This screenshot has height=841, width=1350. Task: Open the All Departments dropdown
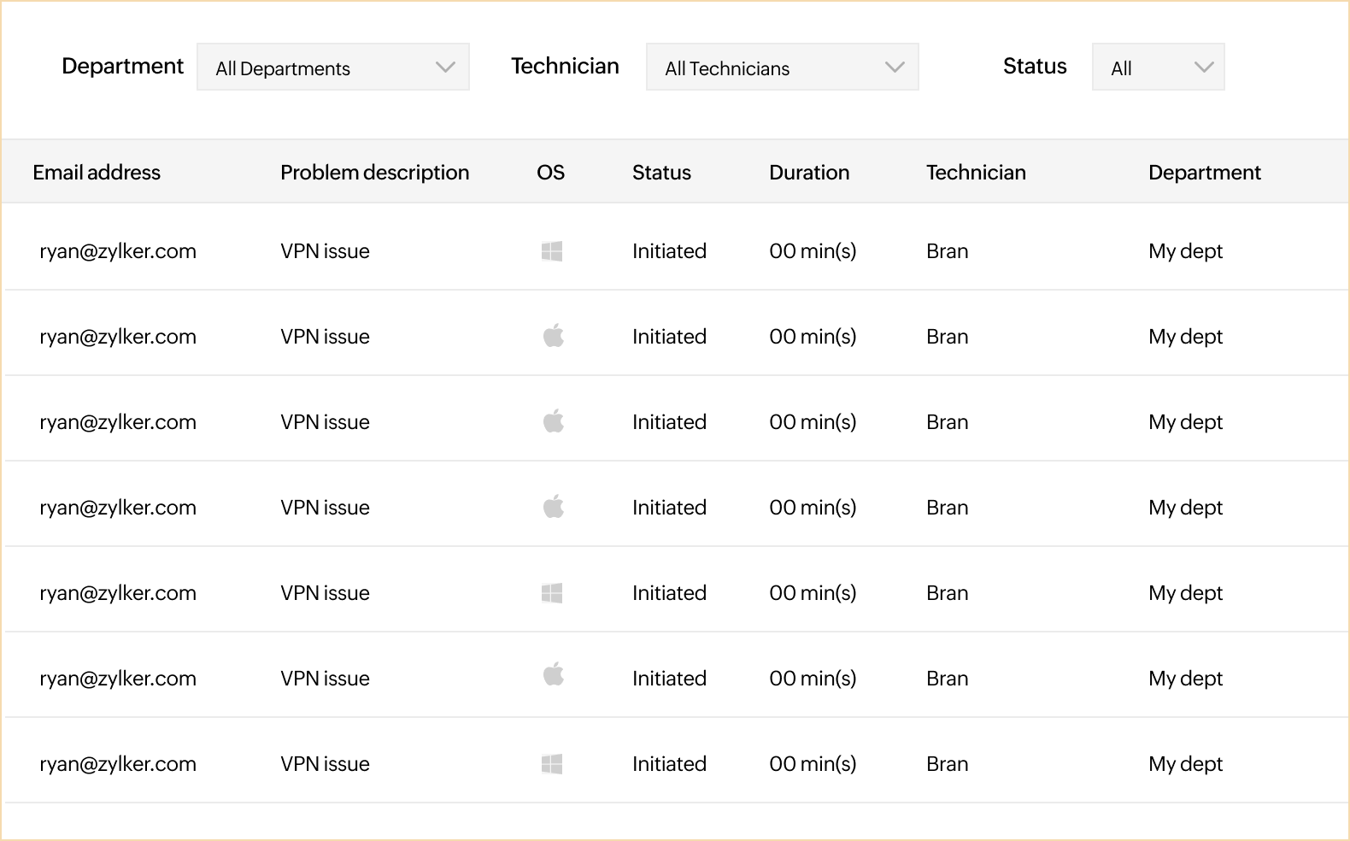(333, 68)
